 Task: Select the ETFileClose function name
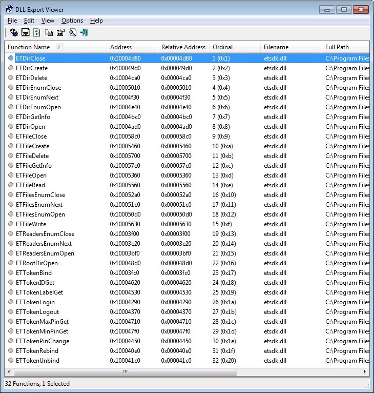(x=31, y=136)
